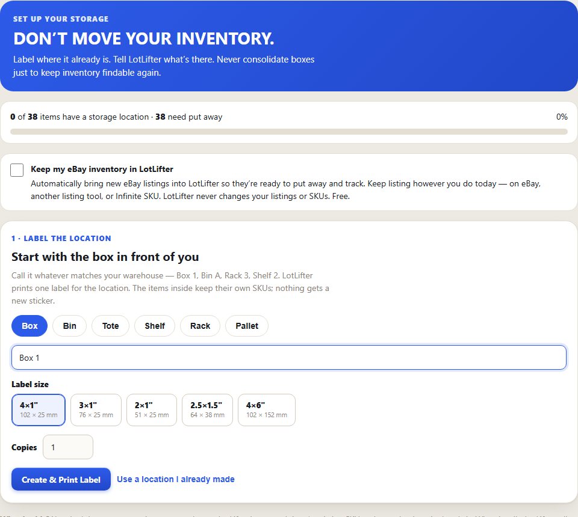The image size is (578, 517).
Task: Choose the Bin location type
Action: click(x=70, y=326)
